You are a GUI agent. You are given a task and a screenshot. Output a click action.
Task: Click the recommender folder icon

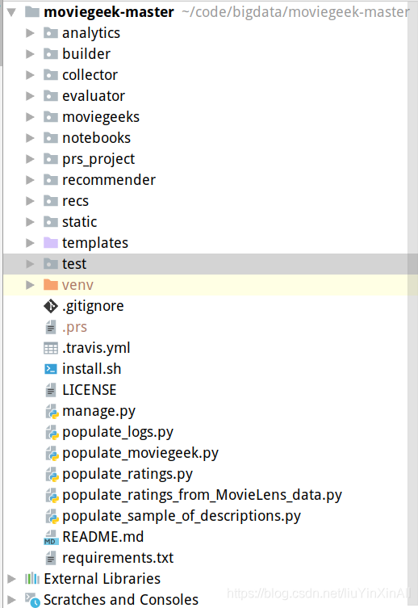(x=50, y=179)
